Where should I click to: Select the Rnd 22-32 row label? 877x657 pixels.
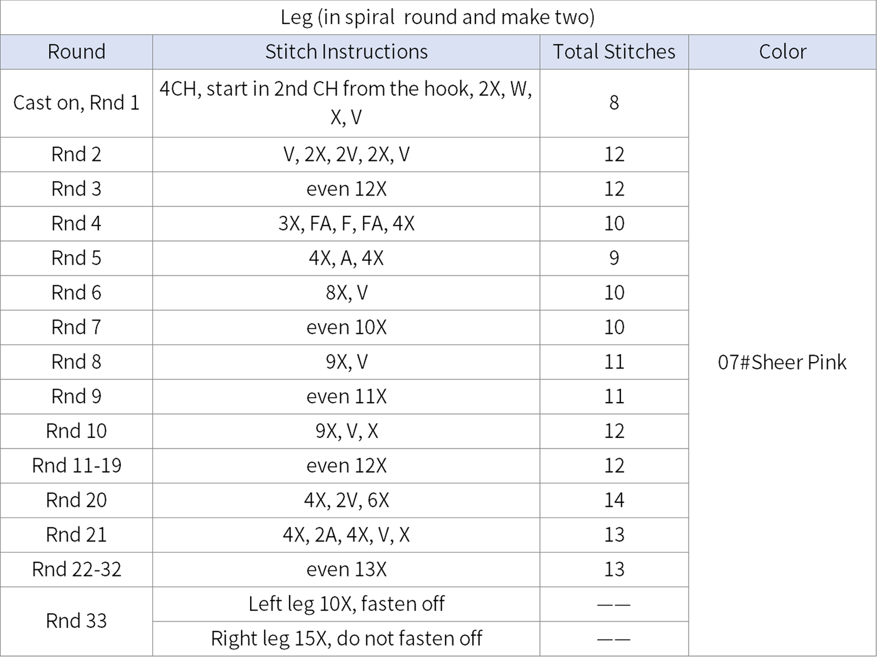[76, 570]
